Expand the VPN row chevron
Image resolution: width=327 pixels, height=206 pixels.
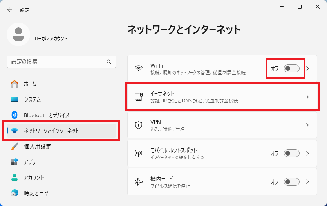point(308,125)
